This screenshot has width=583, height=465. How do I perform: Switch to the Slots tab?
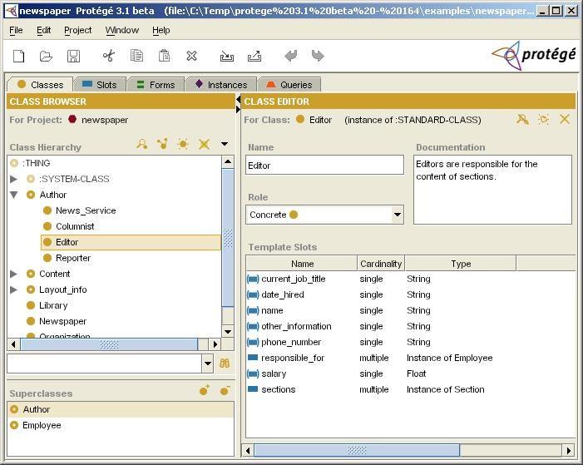[100, 85]
